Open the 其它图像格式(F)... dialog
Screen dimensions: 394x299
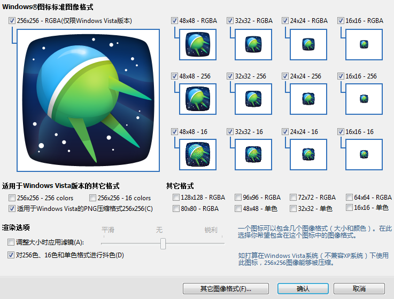226,288
